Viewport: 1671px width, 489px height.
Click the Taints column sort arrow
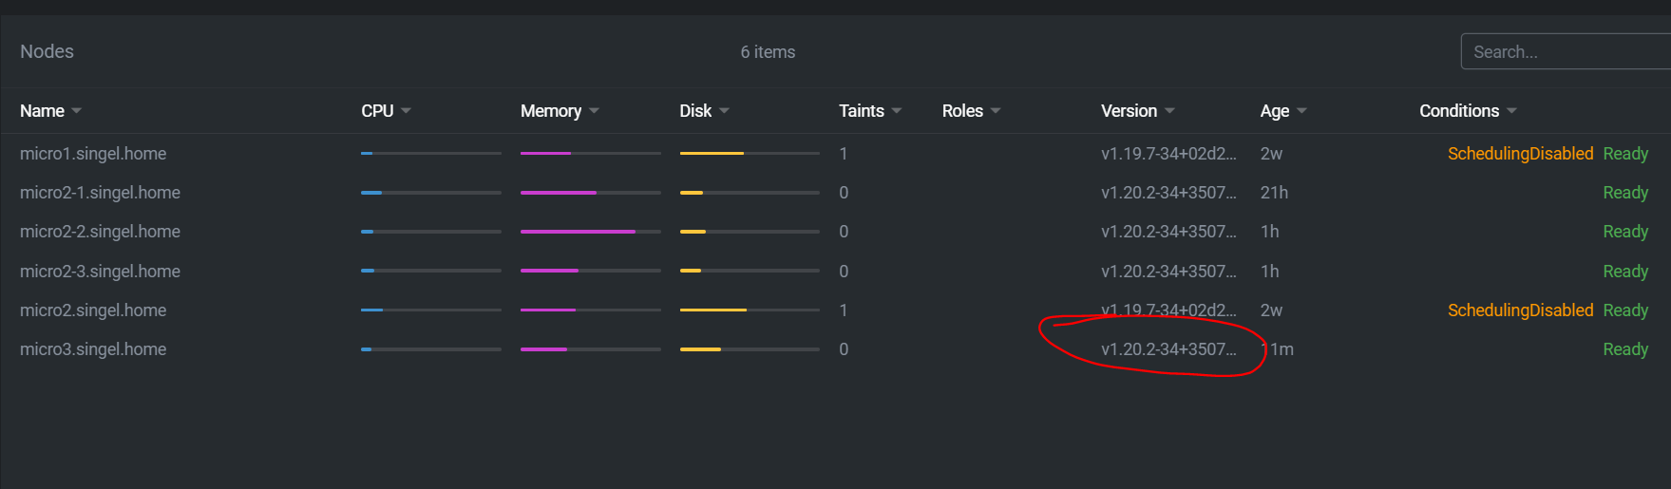tap(897, 111)
